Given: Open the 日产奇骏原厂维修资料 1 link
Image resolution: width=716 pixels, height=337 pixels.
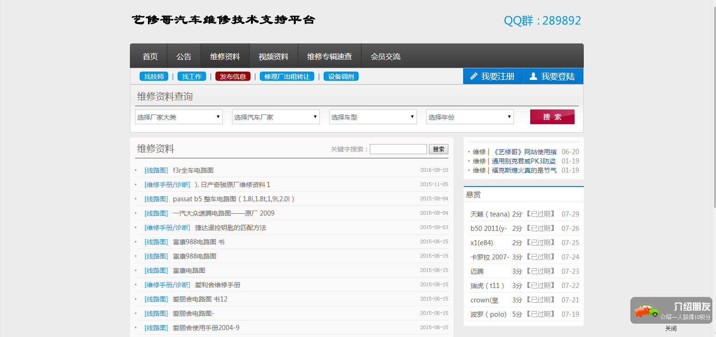Looking at the screenshot, I should 233,185.
